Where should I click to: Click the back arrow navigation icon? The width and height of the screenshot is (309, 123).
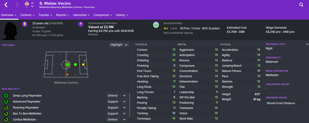coord(6,5)
